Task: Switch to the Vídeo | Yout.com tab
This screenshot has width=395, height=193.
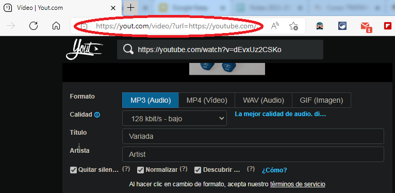Action: [x=60, y=8]
